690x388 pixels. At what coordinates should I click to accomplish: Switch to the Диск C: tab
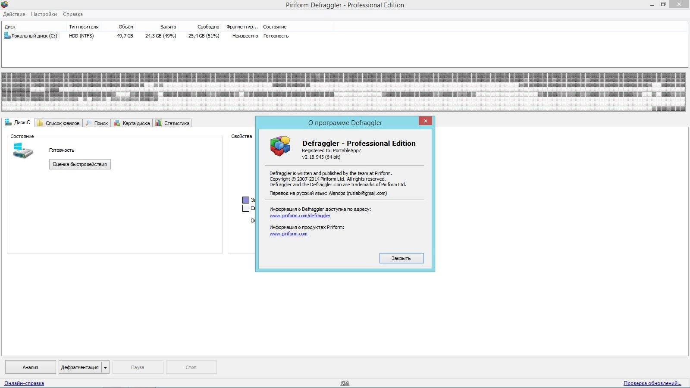[18, 122]
